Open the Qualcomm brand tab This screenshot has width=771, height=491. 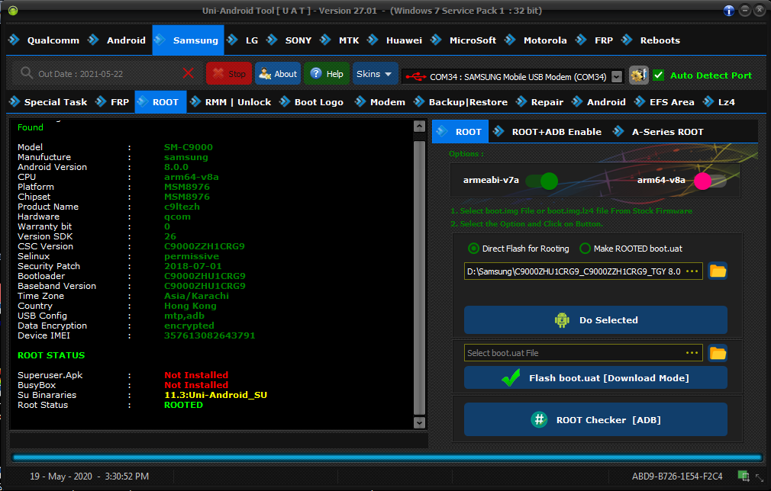[44, 40]
